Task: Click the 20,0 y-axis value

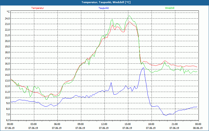Action: tap(8, 41)
